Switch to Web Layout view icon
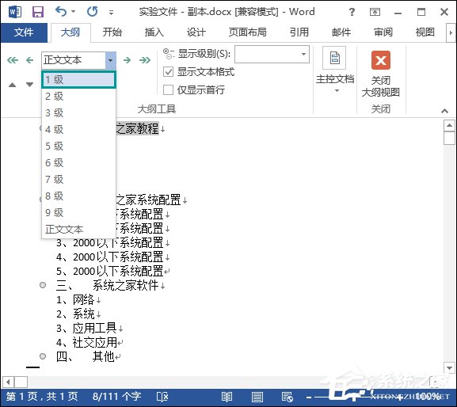 pyautogui.click(x=287, y=397)
